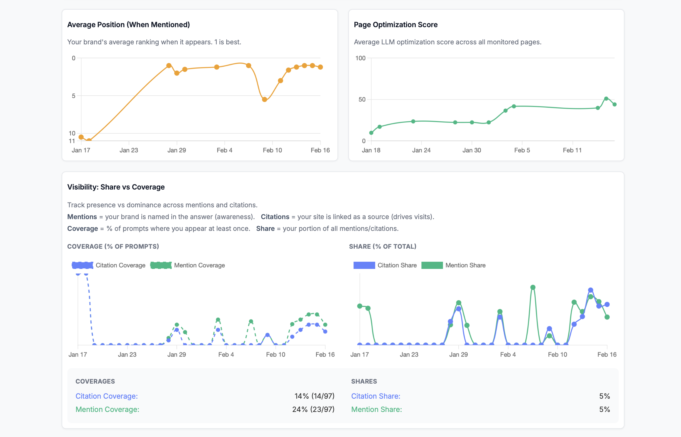Open the Mention Coverage link
The image size is (681, 437).
pyautogui.click(x=108, y=410)
